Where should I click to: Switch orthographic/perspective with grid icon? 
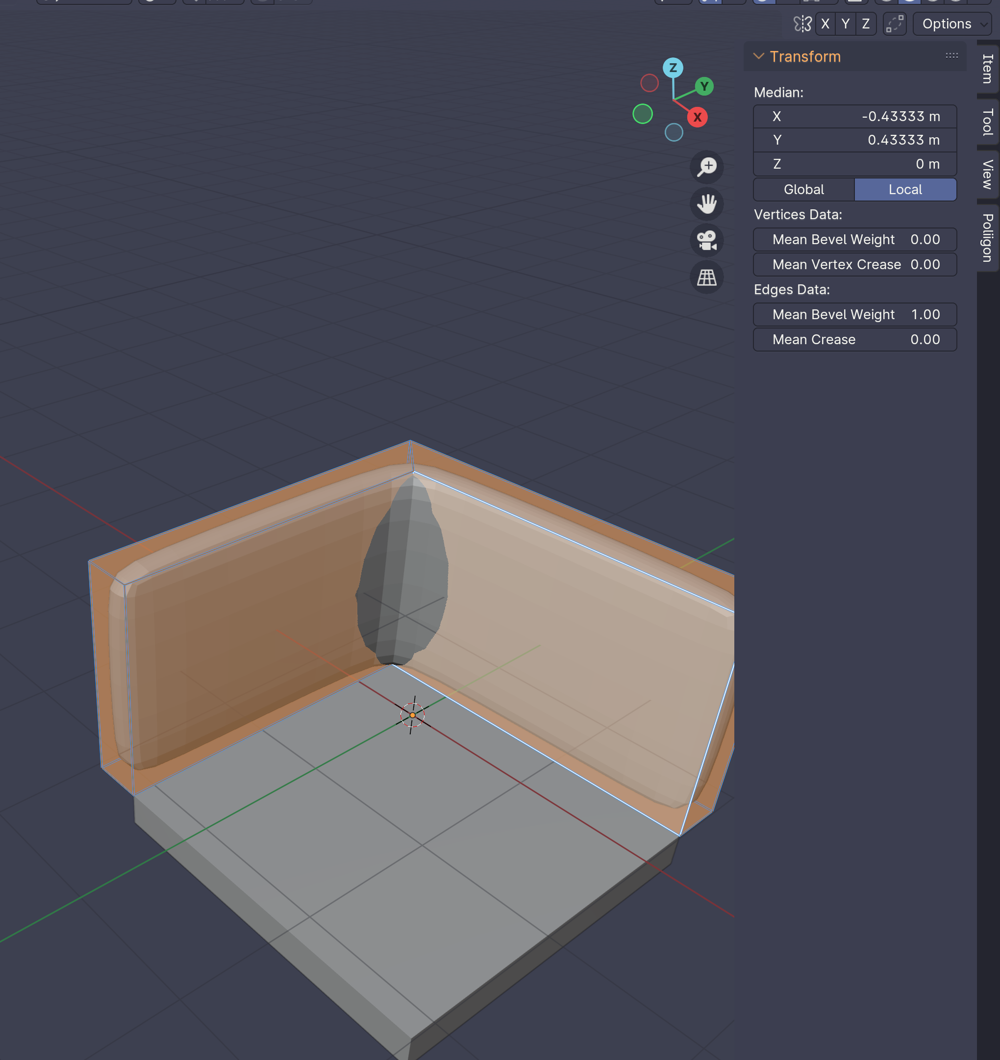tap(706, 278)
